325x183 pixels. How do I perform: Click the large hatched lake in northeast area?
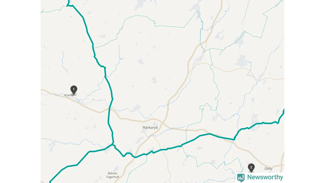242,61
